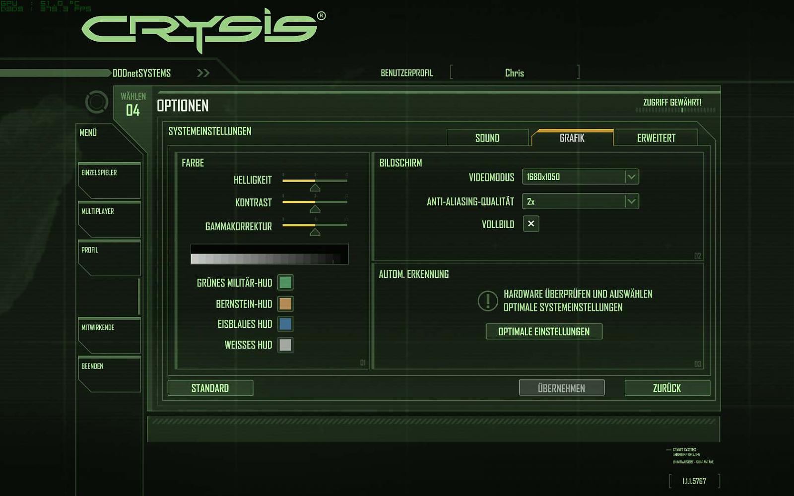
Task: Select the Grafik tab
Action: tap(572, 138)
